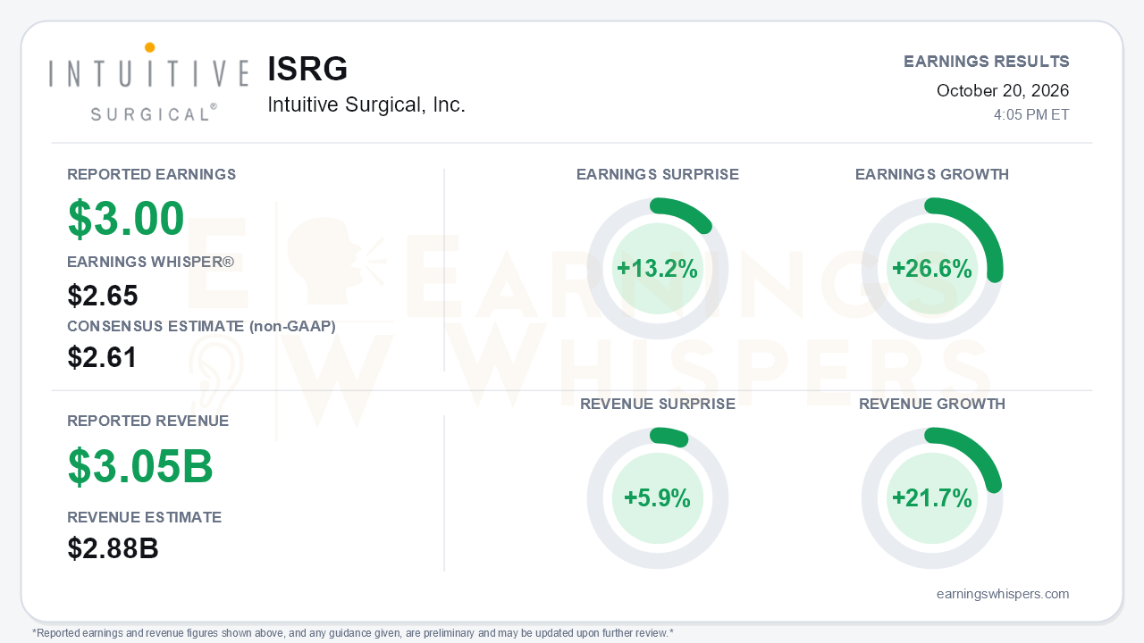This screenshot has width=1144, height=643.
Task: Select the whisper number '$2.65'
Action: tap(103, 296)
